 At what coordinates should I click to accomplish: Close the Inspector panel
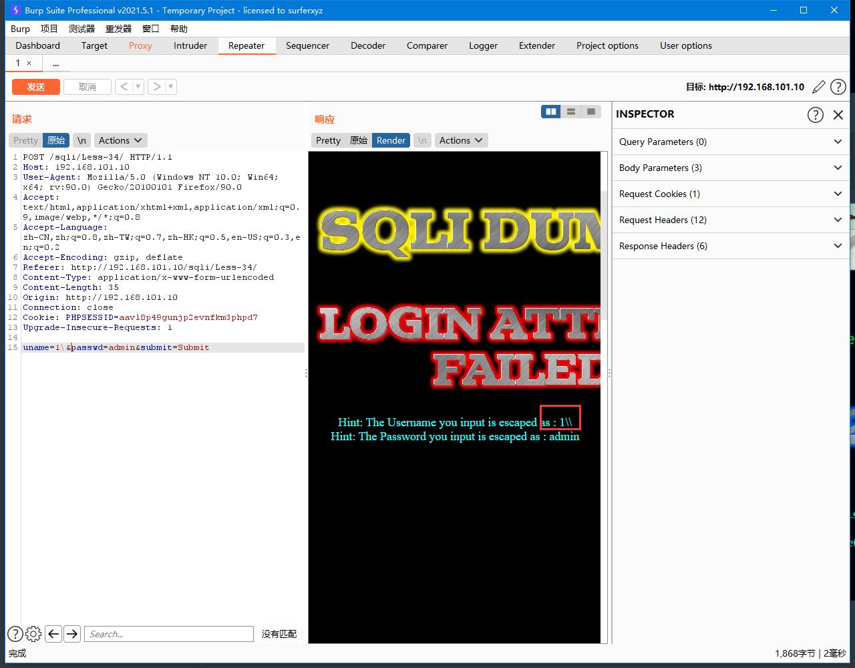838,114
